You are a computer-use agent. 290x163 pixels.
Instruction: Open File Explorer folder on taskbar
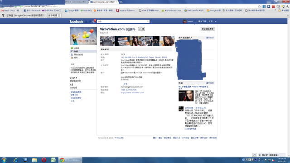point(34,160)
